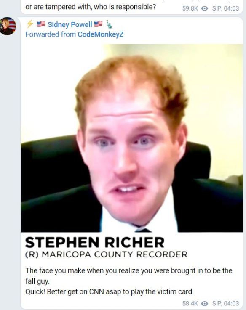
Task: Open the CodeMonkeyZ forwarded source
Action: [x=100, y=34]
